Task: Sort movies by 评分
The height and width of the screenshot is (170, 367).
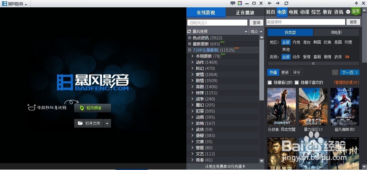Action: (297, 72)
